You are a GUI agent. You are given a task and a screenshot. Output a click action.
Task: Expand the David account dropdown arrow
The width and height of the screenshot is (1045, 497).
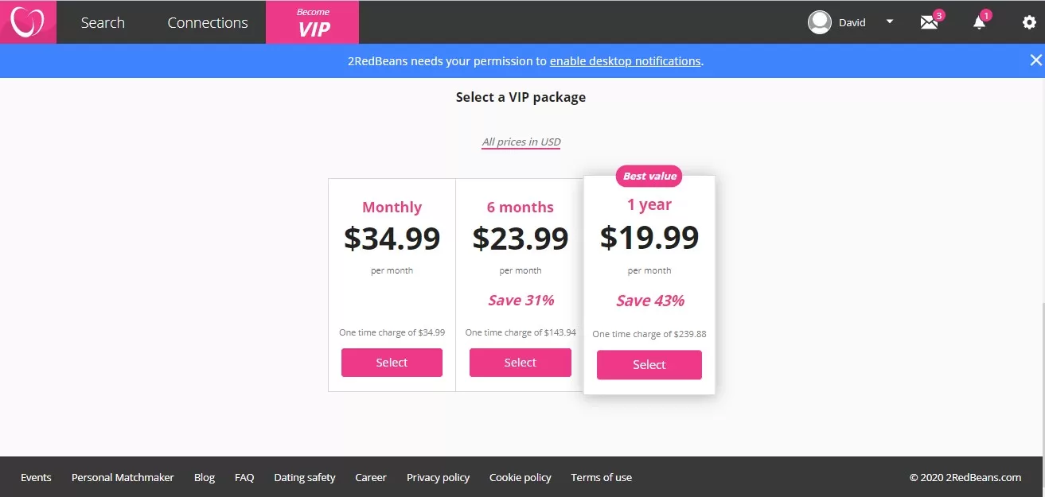[x=890, y=22]
